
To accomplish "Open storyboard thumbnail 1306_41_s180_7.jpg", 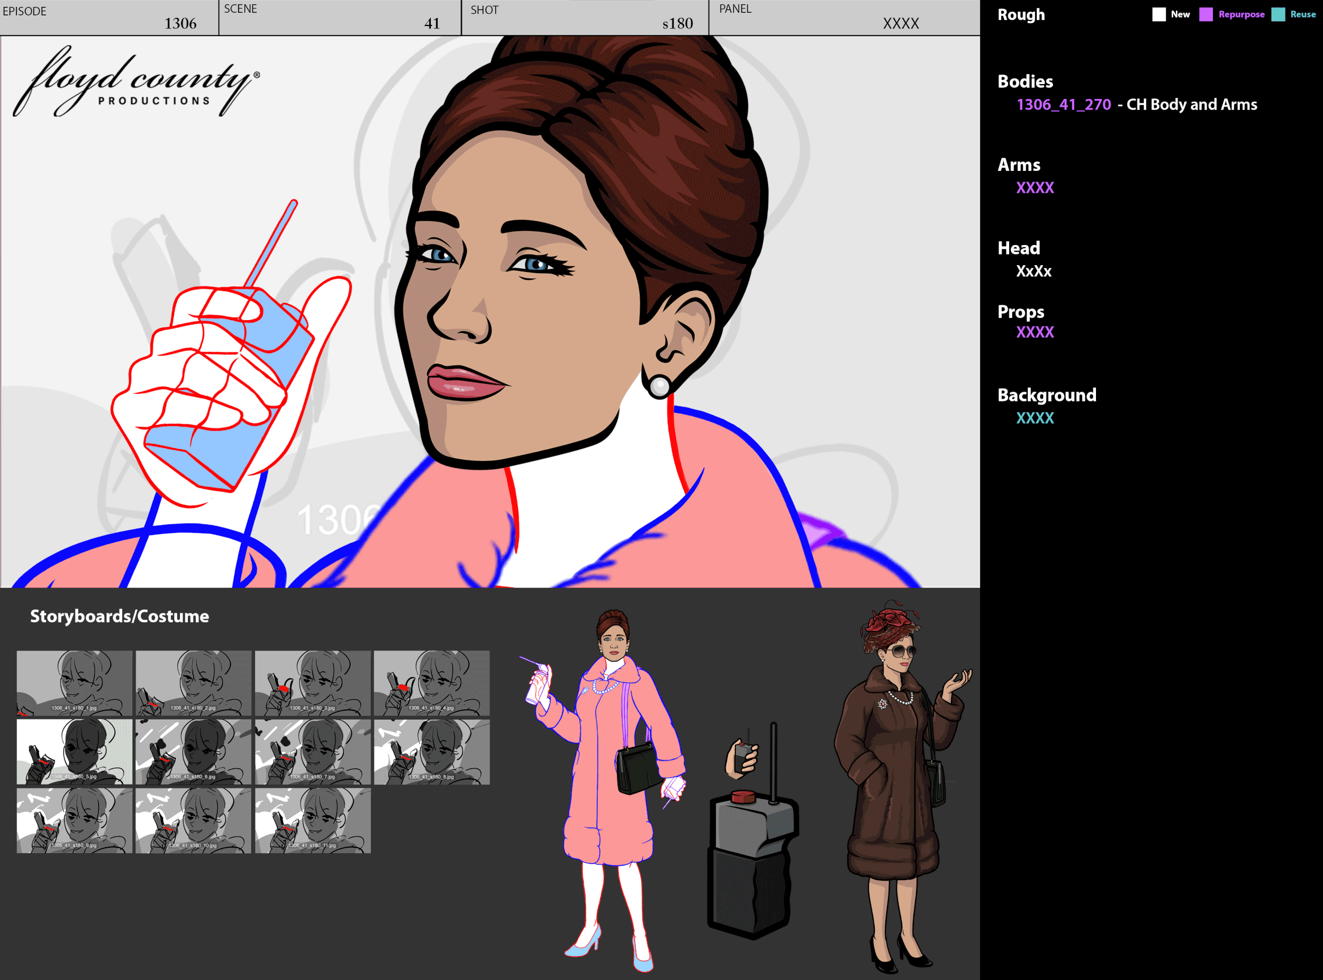I will pos(313,751).
